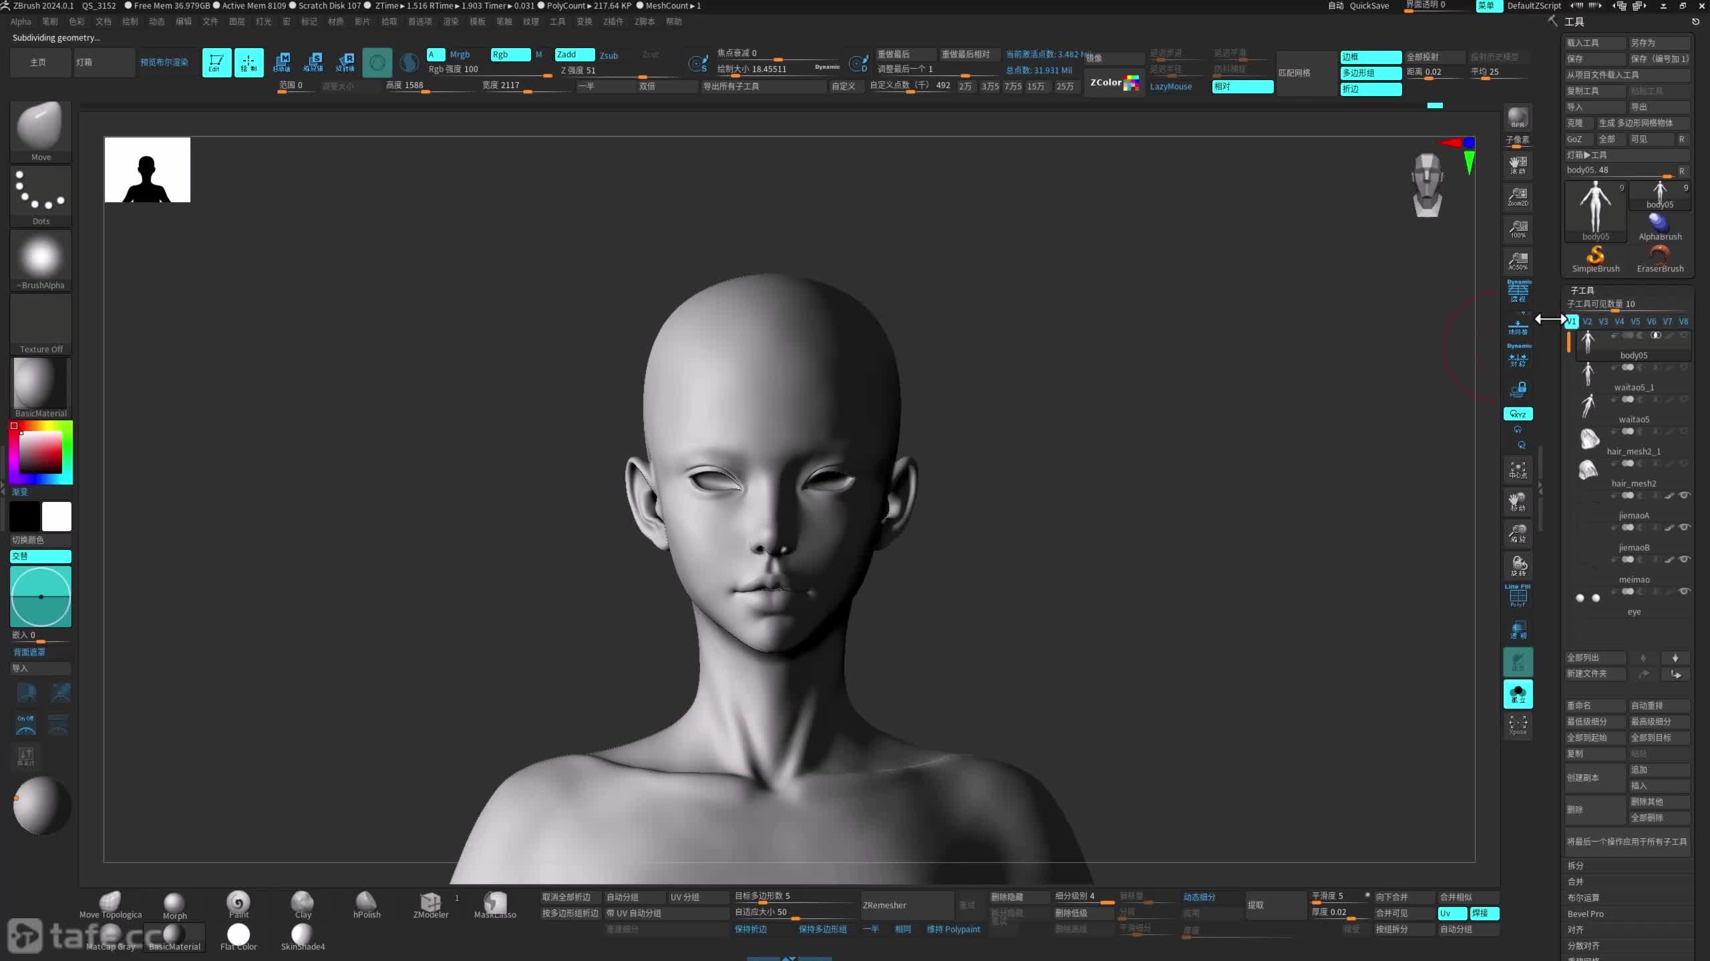Image resolution: width=1710 pixels, height=961 pixels.
Task: Select the white secondary color swatch
Action: coord(57,517)
